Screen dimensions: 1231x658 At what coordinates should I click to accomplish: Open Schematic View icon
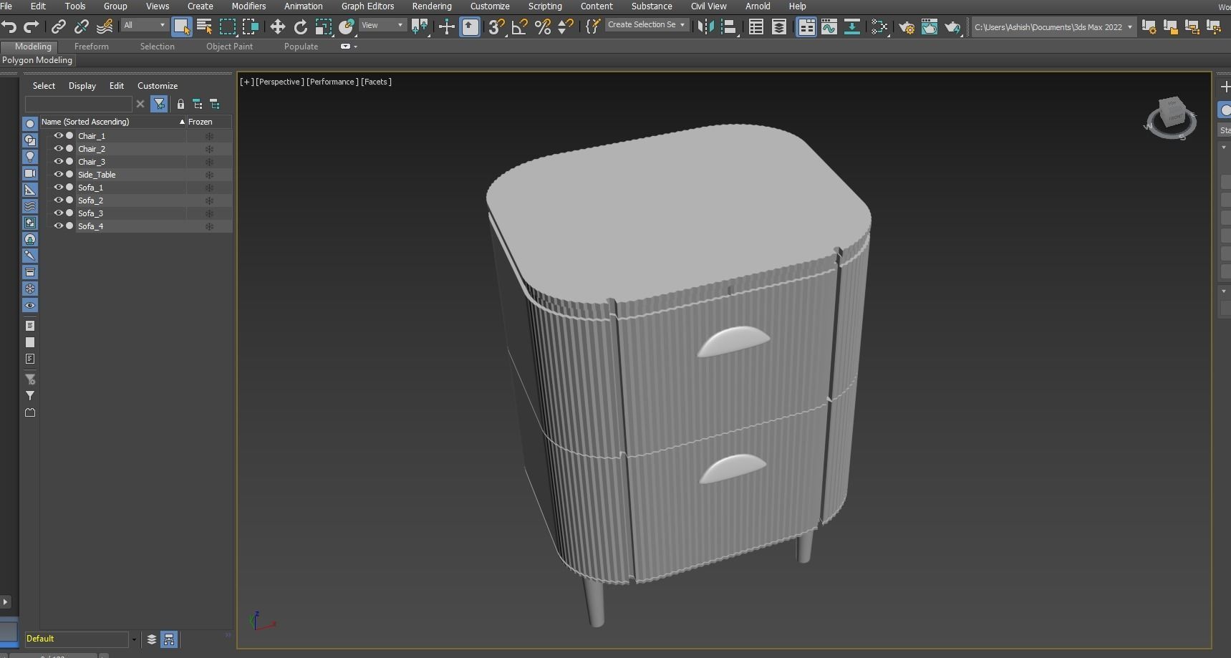[x=852, y=27]
